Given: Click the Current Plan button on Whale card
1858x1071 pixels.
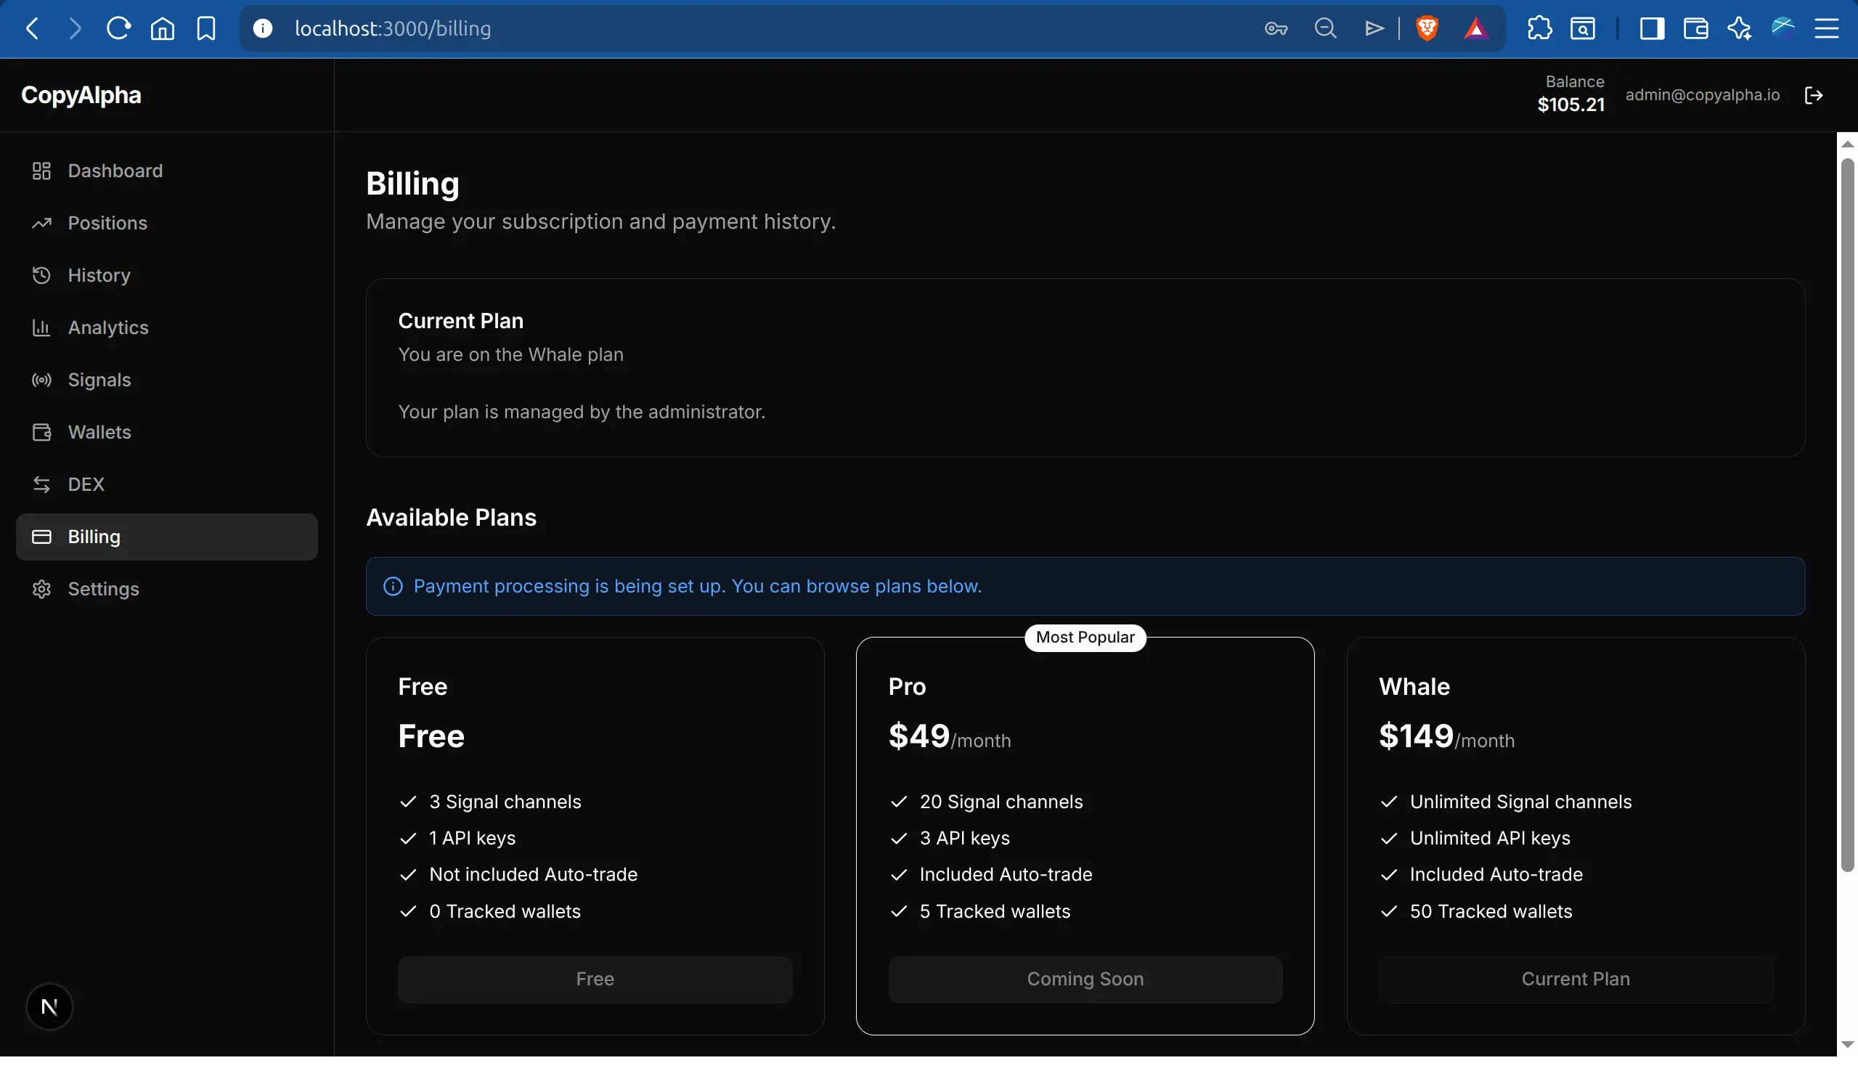Looking at the screenshot, I should [1575, 978].
